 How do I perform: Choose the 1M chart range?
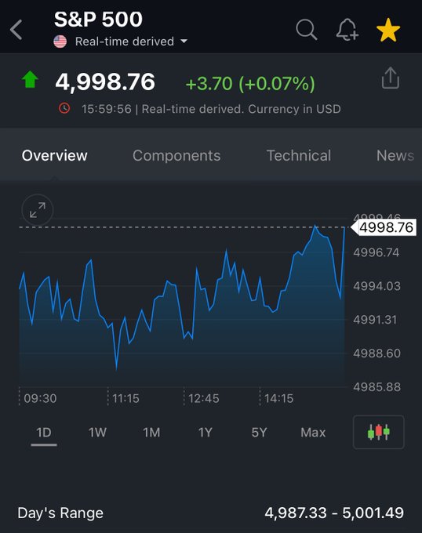click(151, 433)
